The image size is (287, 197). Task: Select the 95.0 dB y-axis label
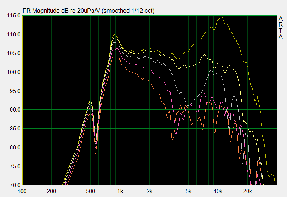click(15, 91)
